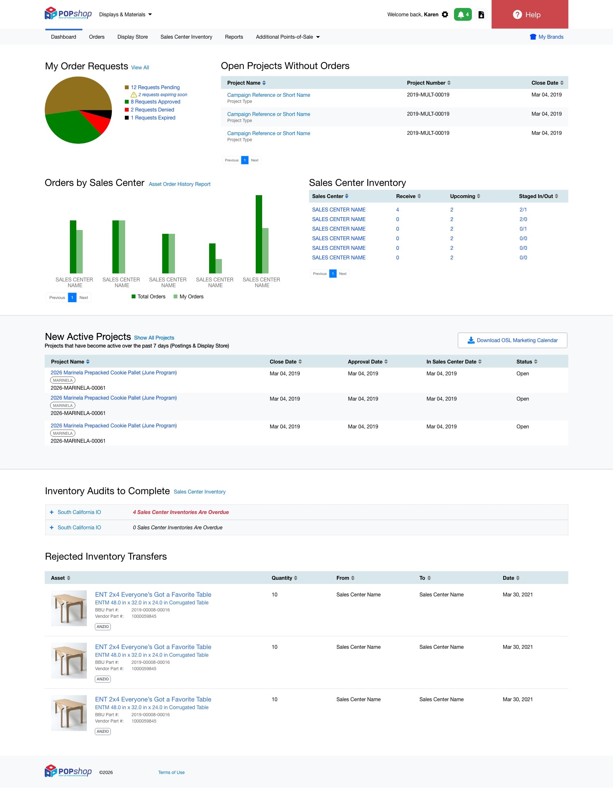The width and height of the screenshot is (613, 789).
Task: Click Show All Projects link
Action: (x=154, y=338)
